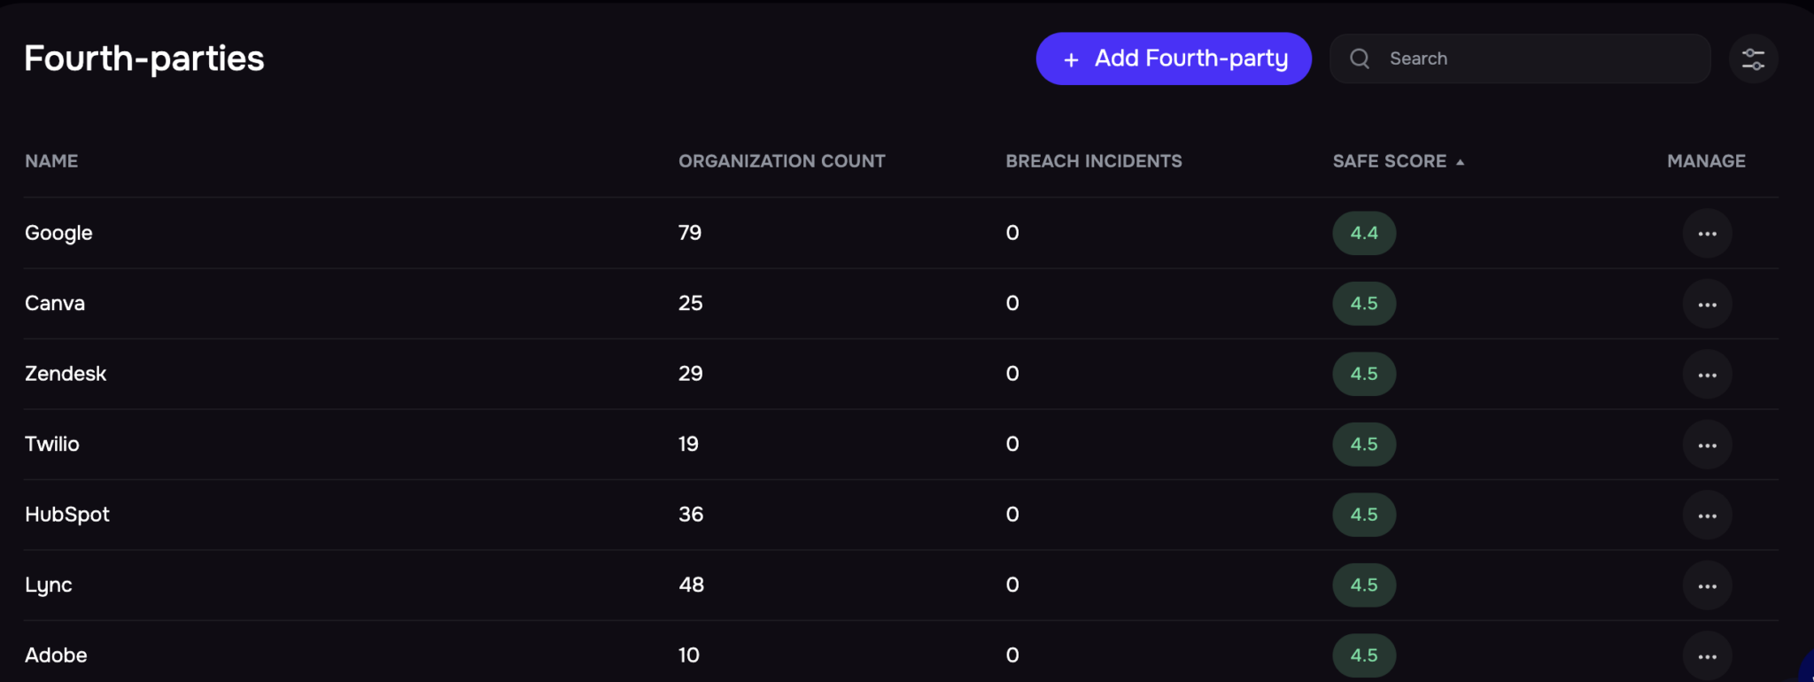
Task: Click the Breach Incidents column header
Action: click(1093, 161)
